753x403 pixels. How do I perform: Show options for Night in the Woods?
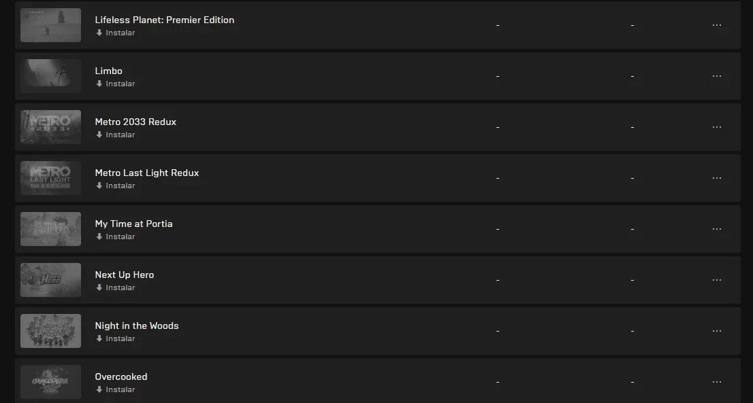tap(716, 331)
